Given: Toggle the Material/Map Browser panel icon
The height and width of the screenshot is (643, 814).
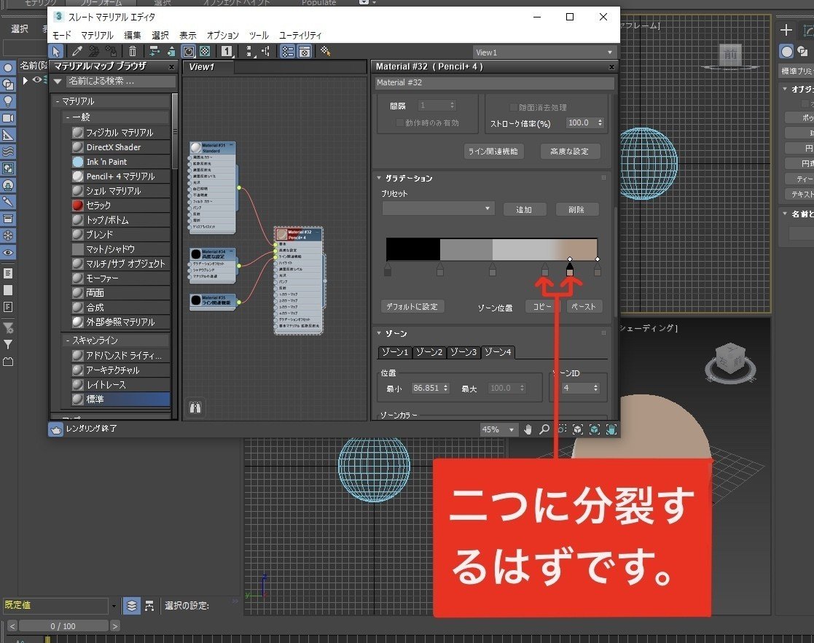Looking at the screenshot, I should coord(288,52).
